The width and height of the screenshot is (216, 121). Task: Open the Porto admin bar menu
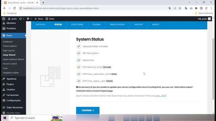(50, 19)
